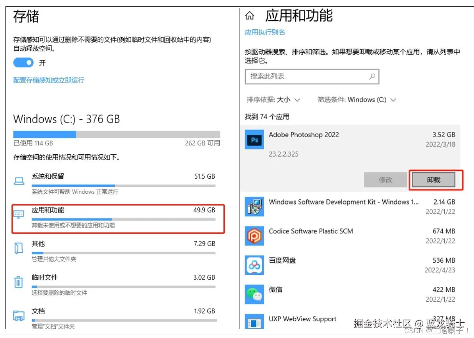
Task: Click the 674 MB size value
Action: [x=444, y=231]
